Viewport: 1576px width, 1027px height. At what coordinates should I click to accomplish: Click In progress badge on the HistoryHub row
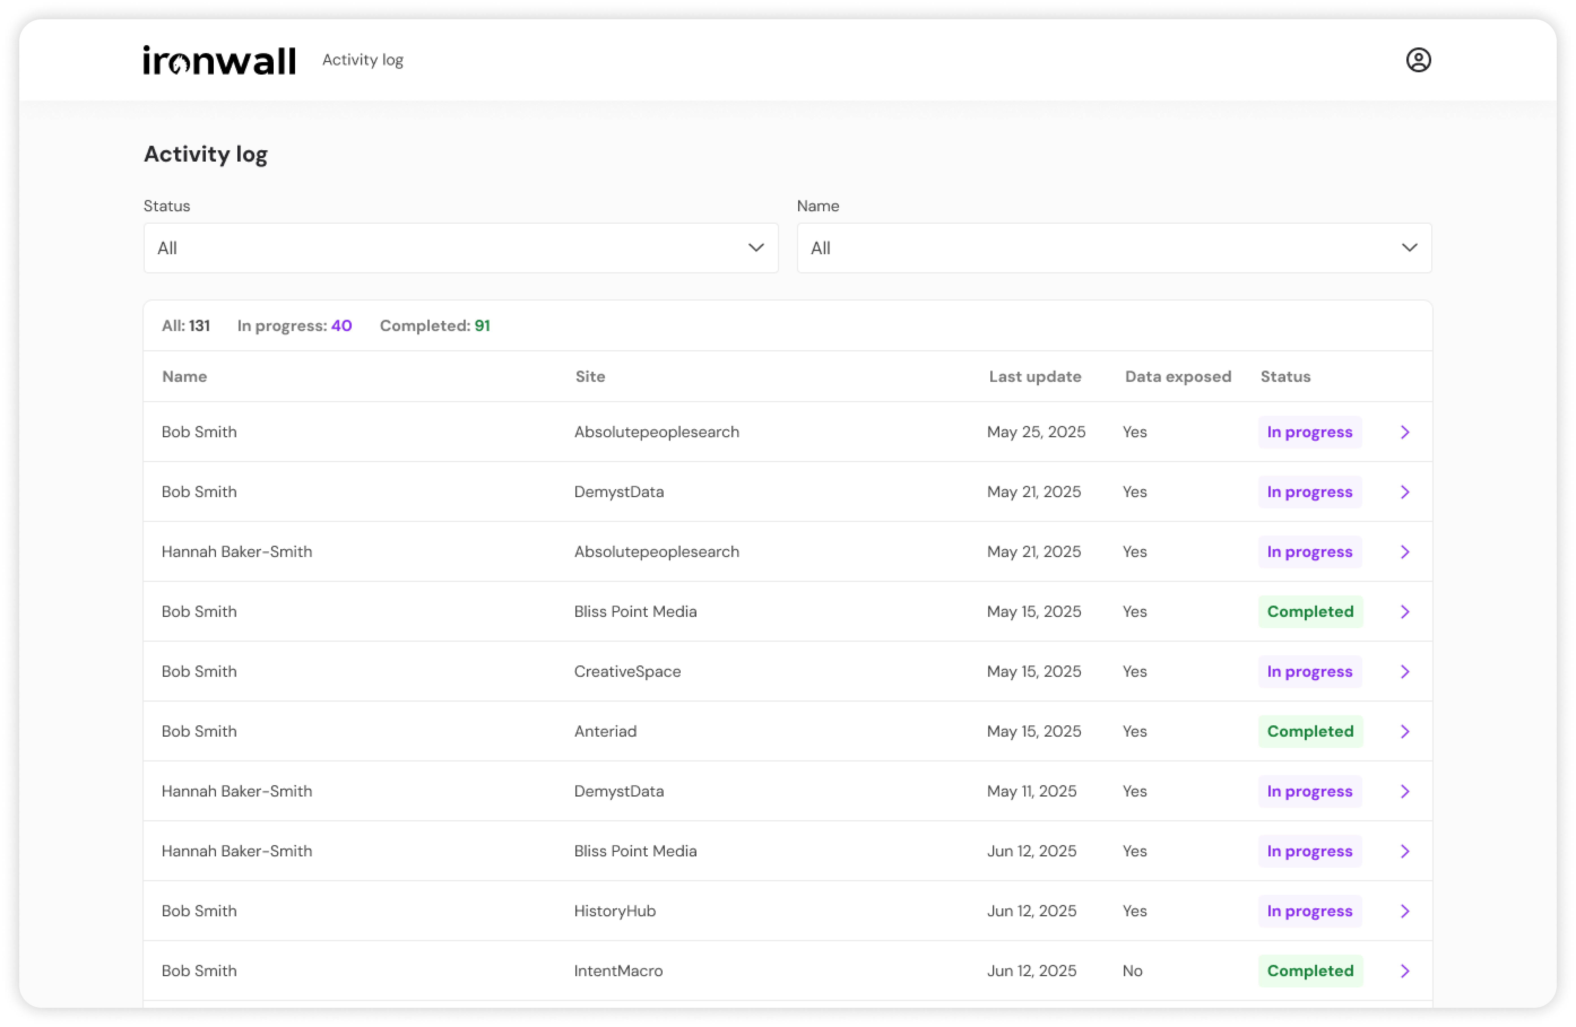(x=1310, y=911)
